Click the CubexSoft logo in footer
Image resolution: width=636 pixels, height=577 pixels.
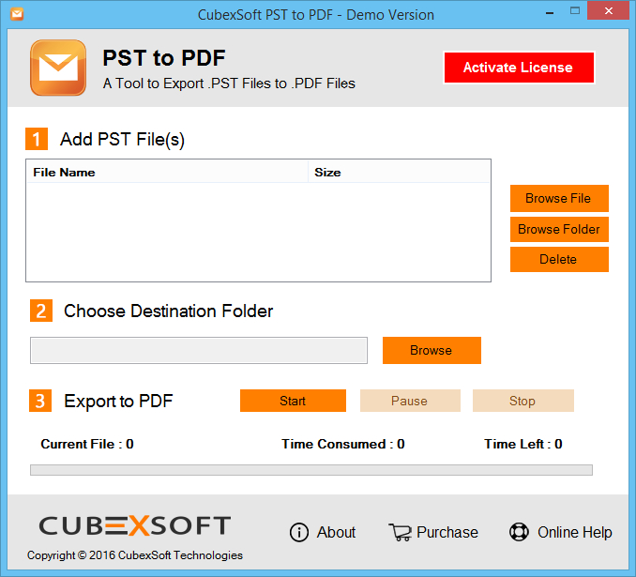(134, 525)
